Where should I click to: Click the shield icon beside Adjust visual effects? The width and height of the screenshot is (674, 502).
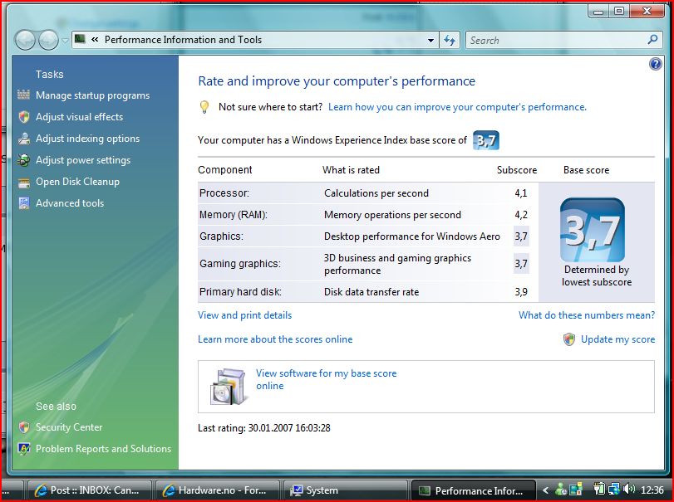click(x=24, y=117)
